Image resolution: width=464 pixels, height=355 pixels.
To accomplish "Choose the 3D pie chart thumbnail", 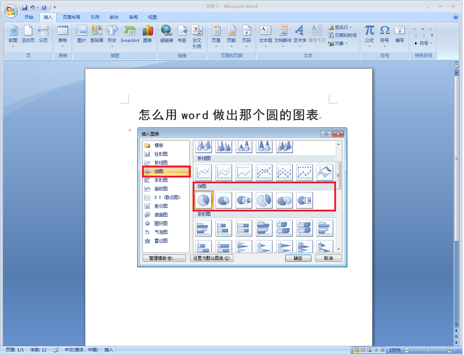I will pos(224,200).
